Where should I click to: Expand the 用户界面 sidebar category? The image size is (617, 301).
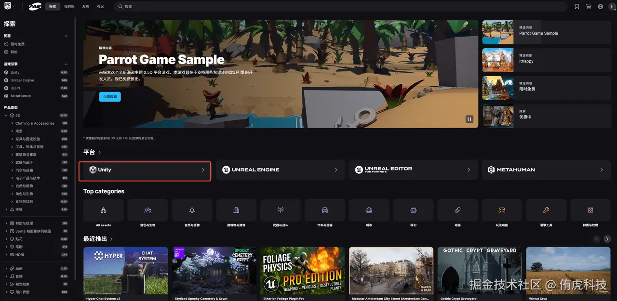(6, 292)
